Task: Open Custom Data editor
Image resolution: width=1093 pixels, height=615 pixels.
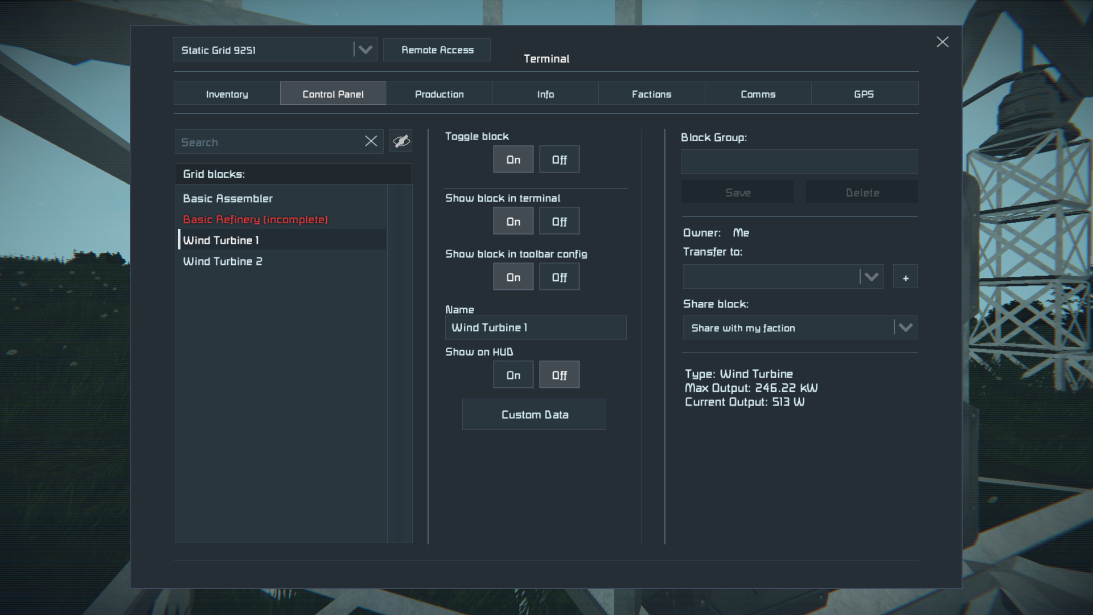Action: [534, 415]
